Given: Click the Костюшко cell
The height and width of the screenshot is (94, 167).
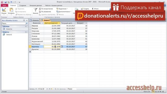Looking at the screenshot, I should (38, 44).
